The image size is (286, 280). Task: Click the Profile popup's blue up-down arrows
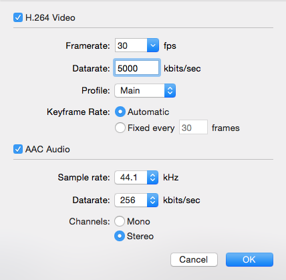170,90
